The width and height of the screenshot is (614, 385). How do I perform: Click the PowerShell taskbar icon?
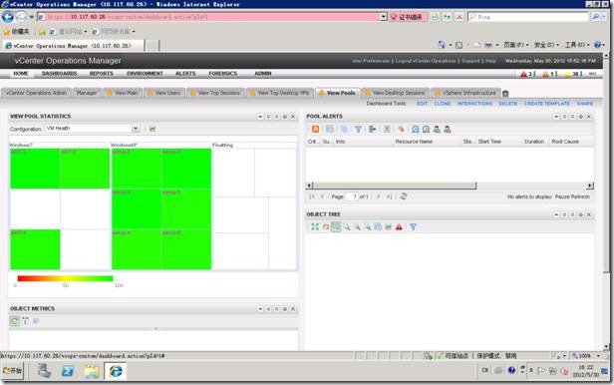coord(68,370)
